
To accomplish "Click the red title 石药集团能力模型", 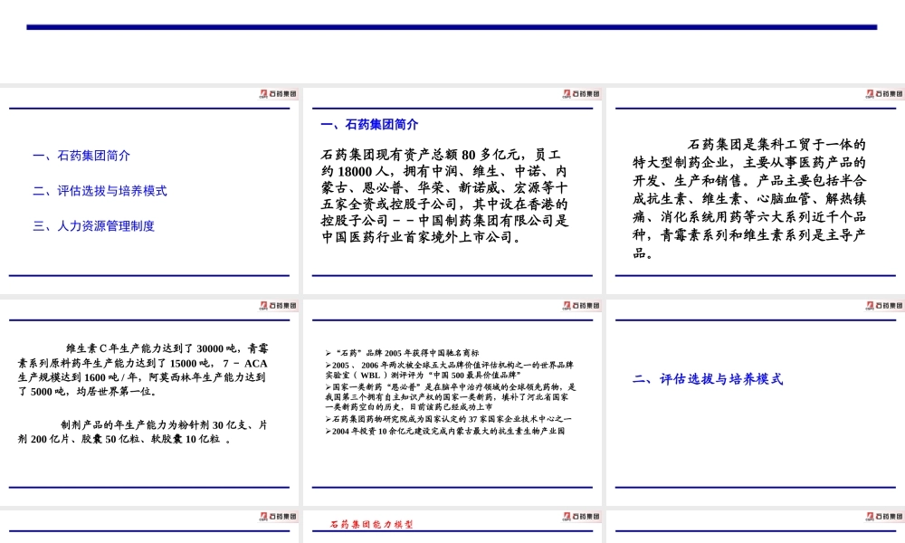I will pos(372,524).
